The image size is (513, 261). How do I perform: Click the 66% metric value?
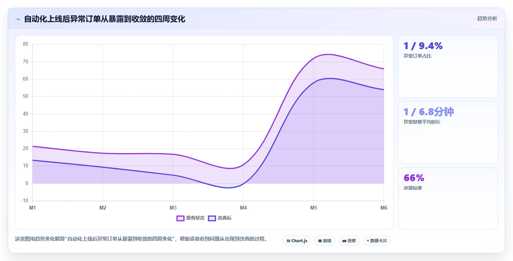click(414, 178)
